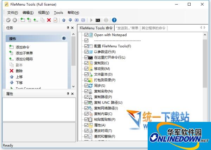Switch to the 其它程序的命令 tab
Screen dimensions: 211x150
pyautogui.click(x=153, y=28)
